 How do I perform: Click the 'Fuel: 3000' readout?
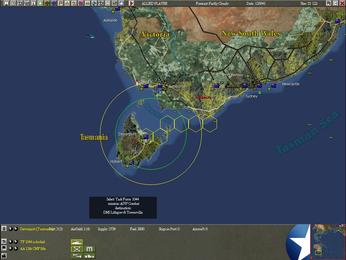137,229
